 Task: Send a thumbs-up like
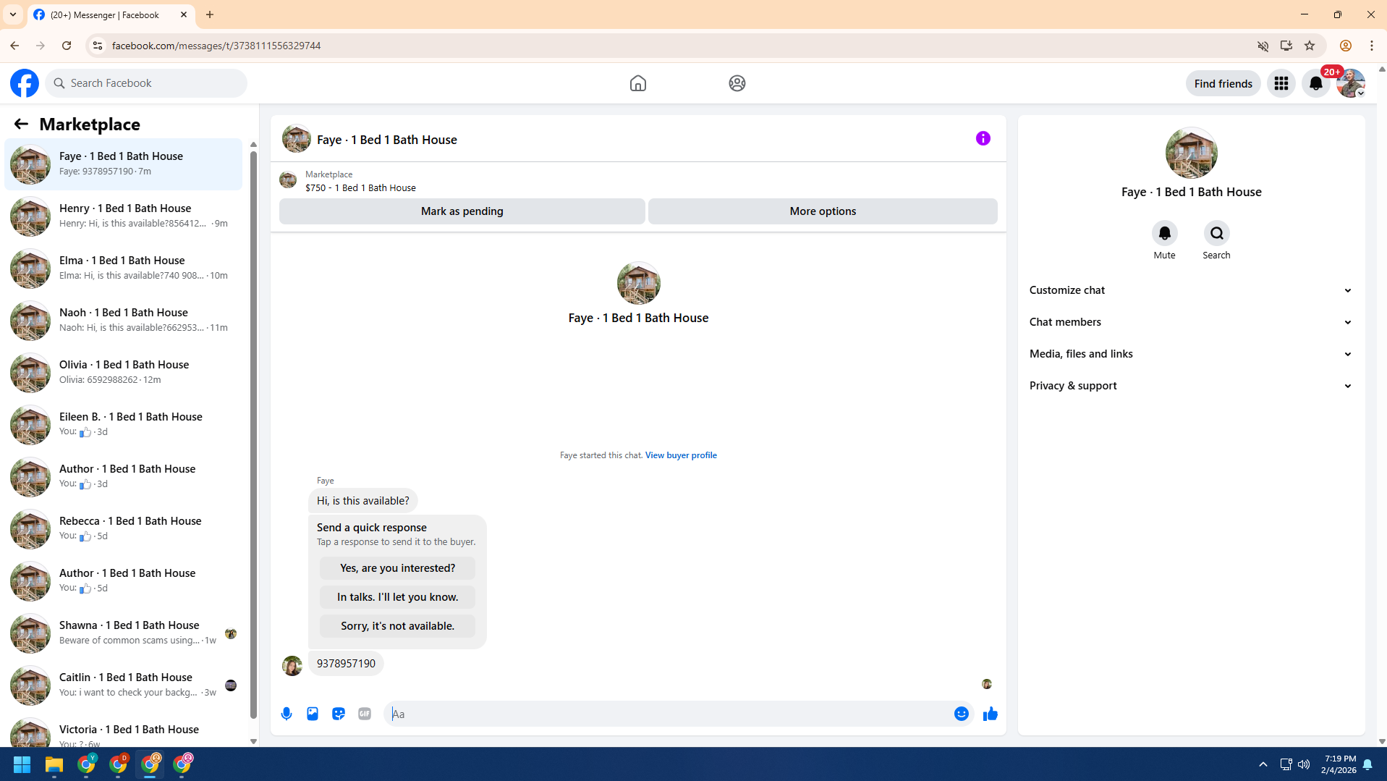click(990, 714)
